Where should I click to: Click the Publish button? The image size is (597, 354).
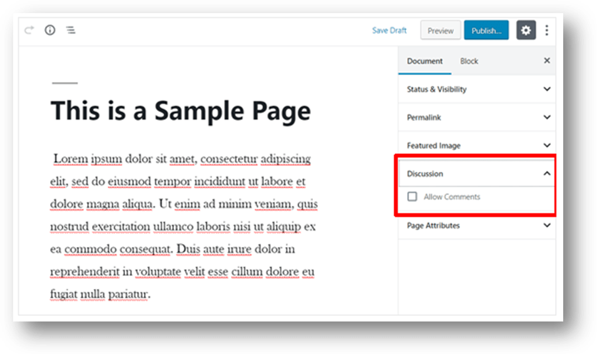486,31
